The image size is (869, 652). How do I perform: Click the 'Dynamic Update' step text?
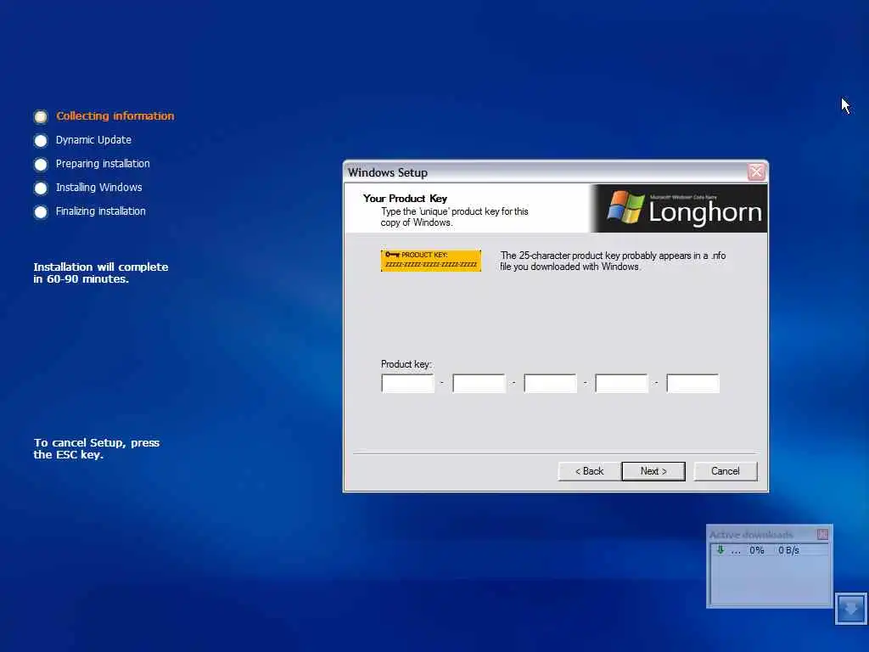[93, 140]
